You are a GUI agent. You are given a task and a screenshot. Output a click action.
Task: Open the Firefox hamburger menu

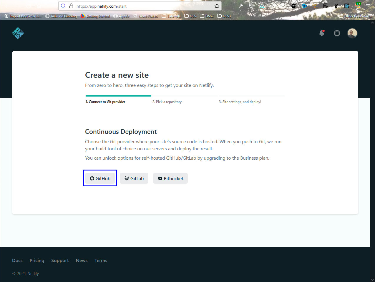(x=368, y=6)
